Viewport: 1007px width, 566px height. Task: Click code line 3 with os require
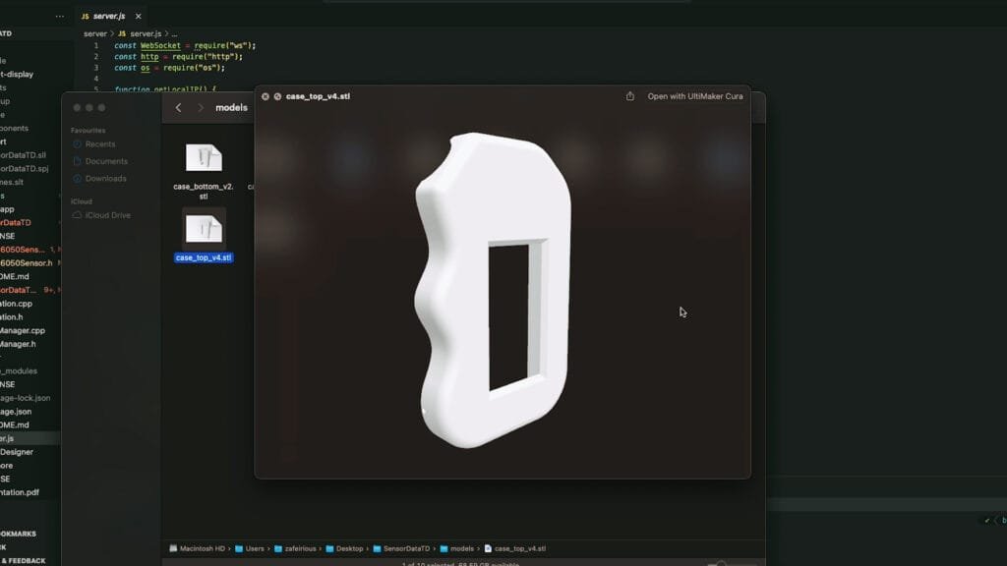tap(169, 68)
